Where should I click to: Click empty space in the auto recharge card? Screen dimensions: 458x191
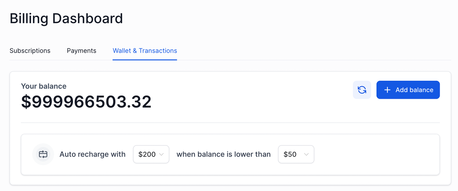click(376, 154)
